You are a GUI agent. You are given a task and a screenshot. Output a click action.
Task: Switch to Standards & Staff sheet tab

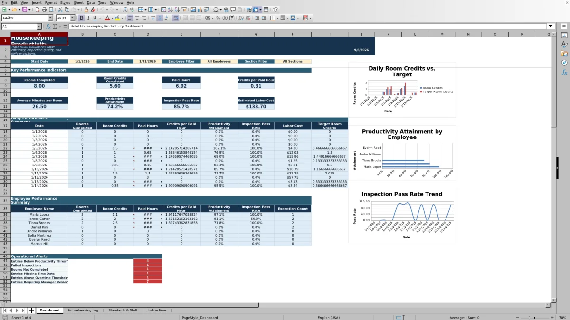click(x=123, y=310)
